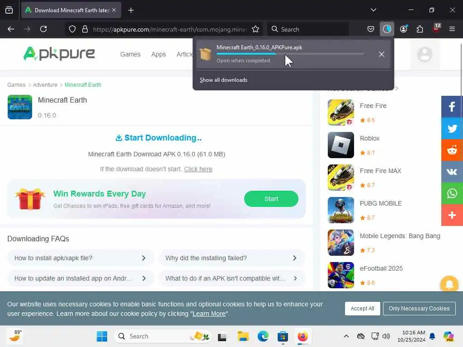Click the forward navigation arrow
Viewport: 463px width, 347px height.
(27, 29)
